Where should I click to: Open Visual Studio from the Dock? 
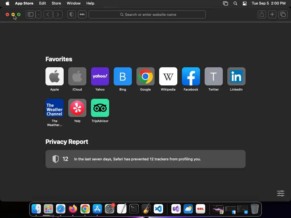(176, 209)
